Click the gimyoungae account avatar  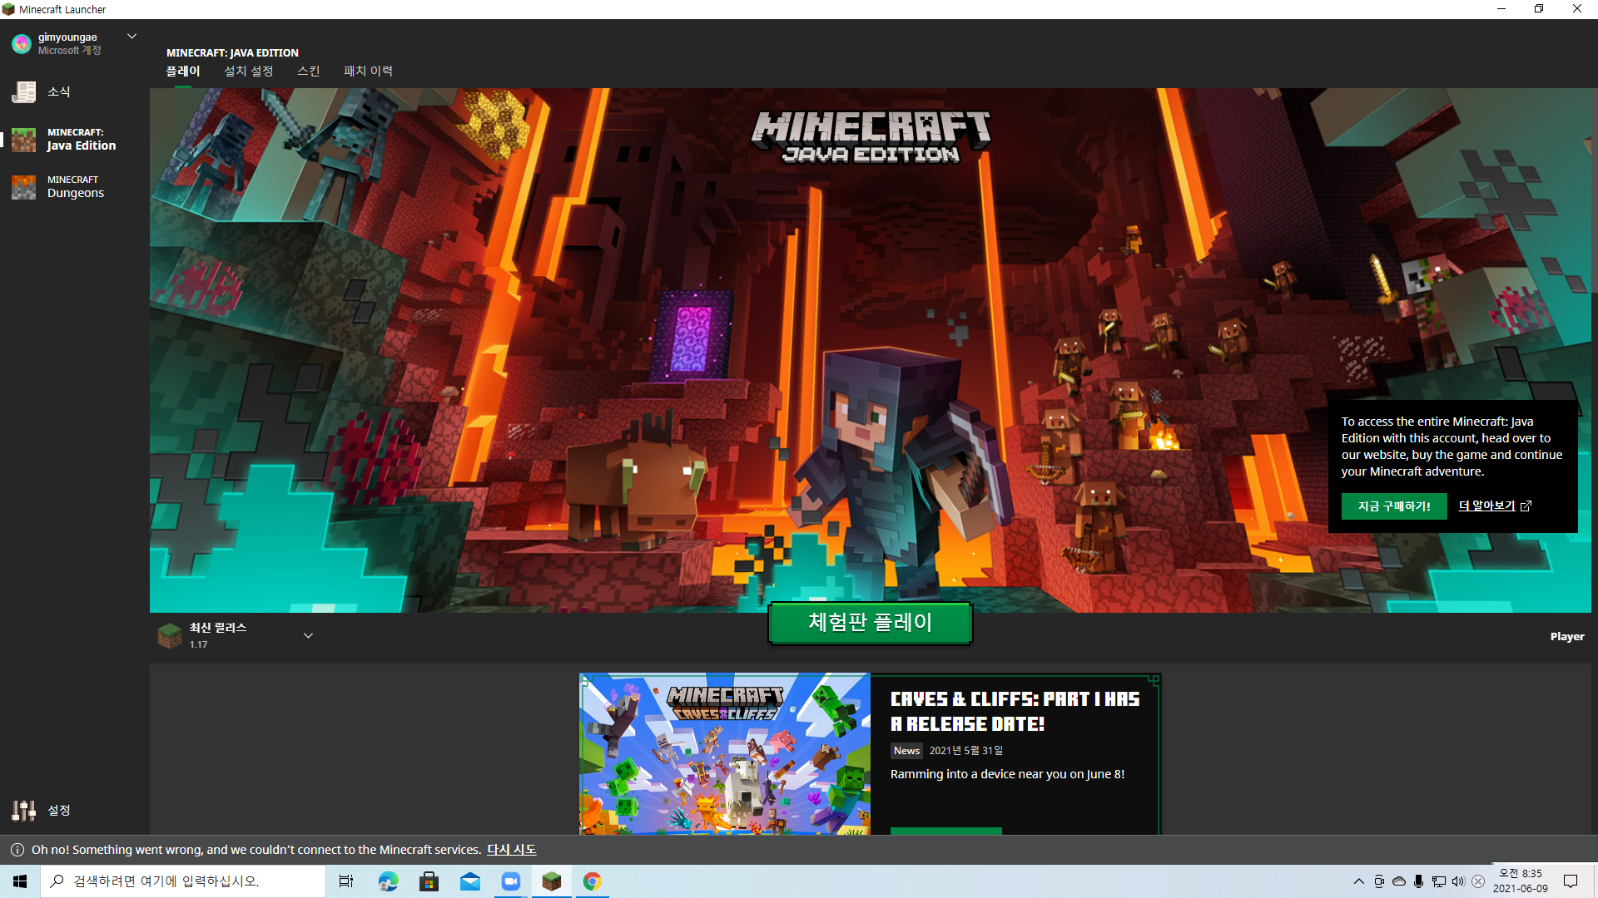click(x=22, y=43)
